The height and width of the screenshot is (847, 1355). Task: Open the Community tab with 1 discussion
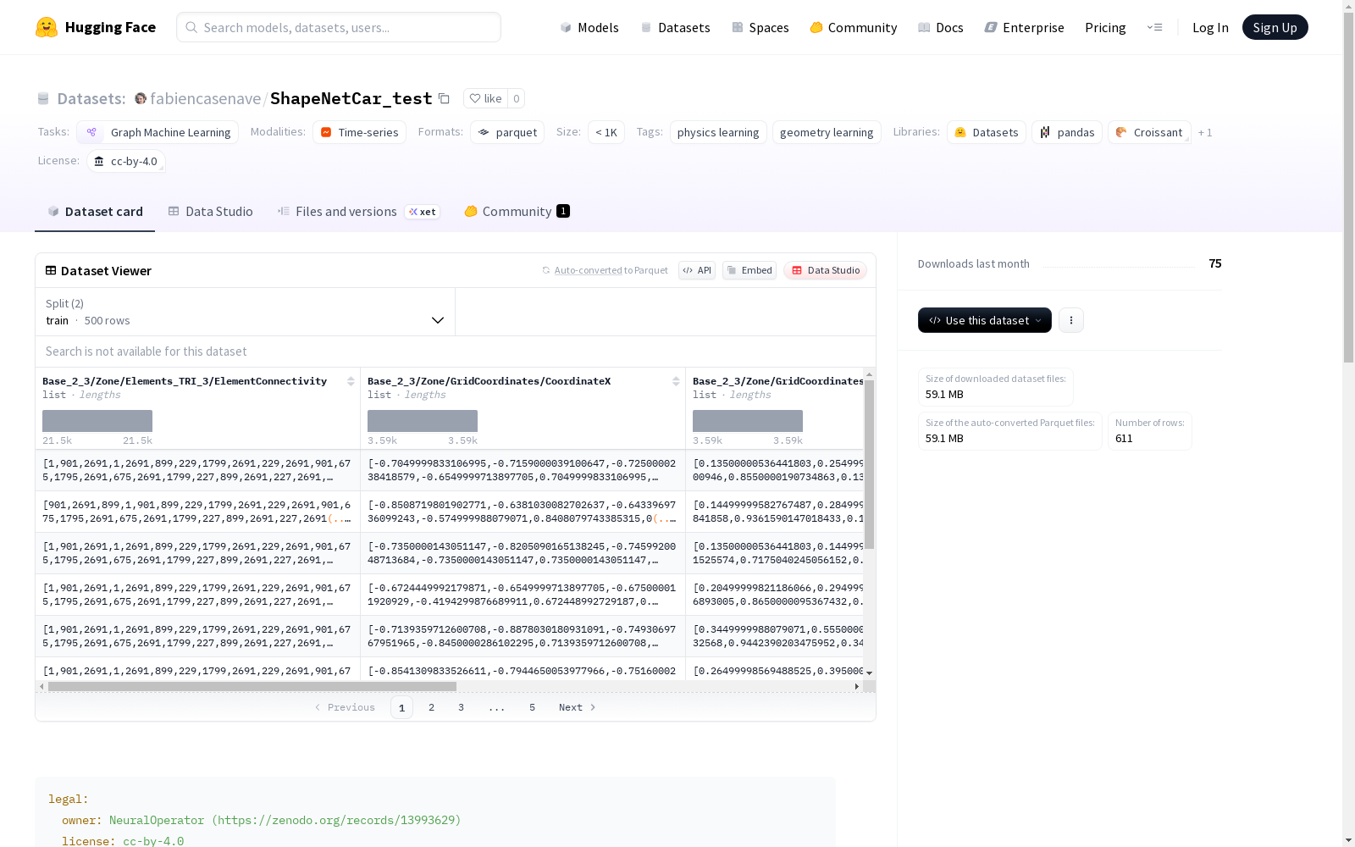tap(517, 212)
